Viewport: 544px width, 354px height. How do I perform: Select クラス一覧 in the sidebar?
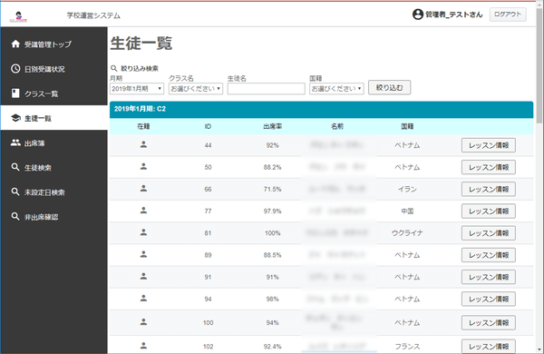coord(54,93)
